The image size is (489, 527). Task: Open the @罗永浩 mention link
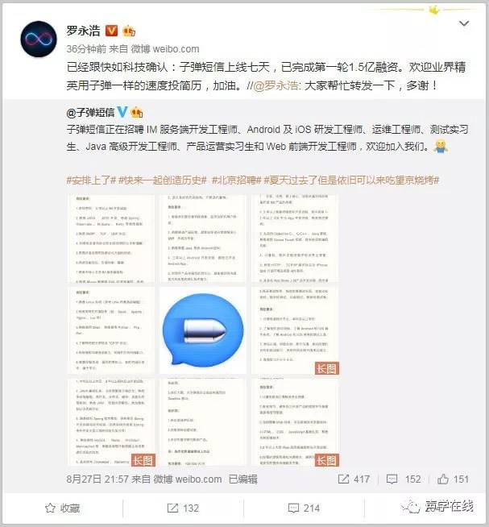[276, 85]
